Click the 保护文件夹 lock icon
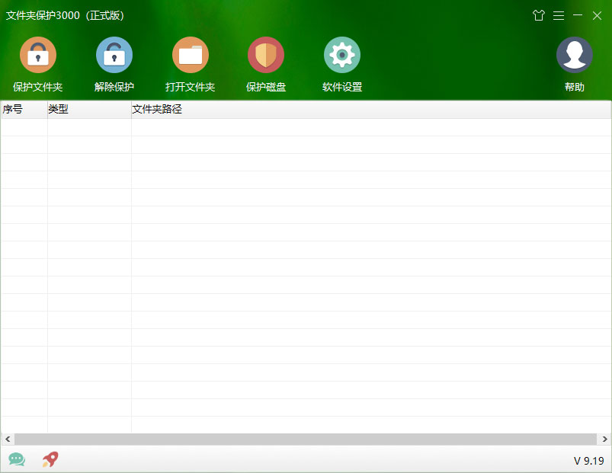Image resolution: width=612 pixels, height=473 pixels. coord(38,55)
